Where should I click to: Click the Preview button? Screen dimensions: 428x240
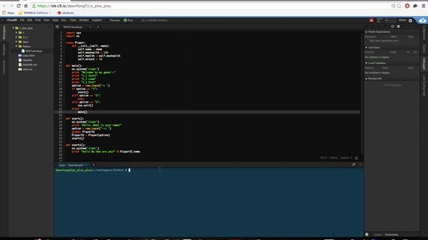pos(114,20)
